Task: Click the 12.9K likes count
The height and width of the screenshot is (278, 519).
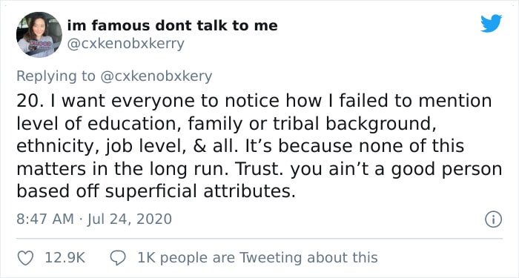Action: [65, 258]
